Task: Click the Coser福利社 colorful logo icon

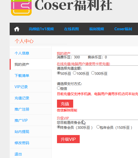Action: point(21,8)
